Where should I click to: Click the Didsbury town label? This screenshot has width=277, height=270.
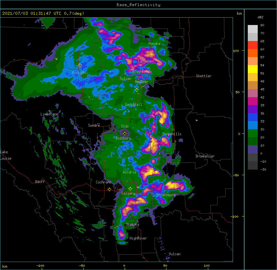coord(123,138)
